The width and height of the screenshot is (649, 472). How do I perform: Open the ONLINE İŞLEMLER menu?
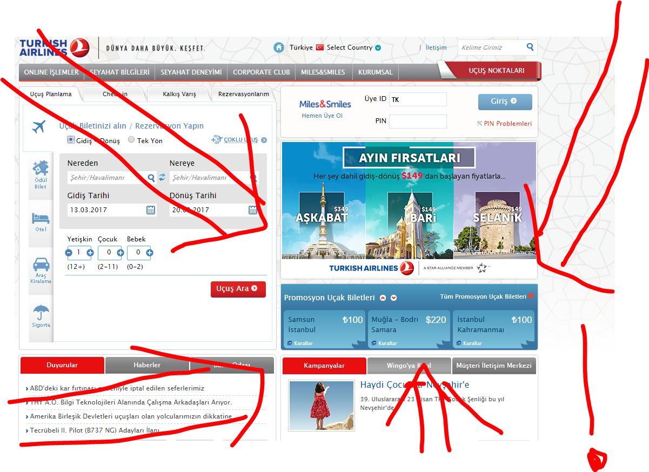[51, 72]
